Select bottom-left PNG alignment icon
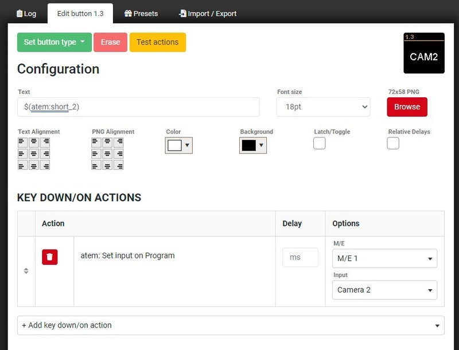The width and height of the screenshot is (459, 350). 96,165
